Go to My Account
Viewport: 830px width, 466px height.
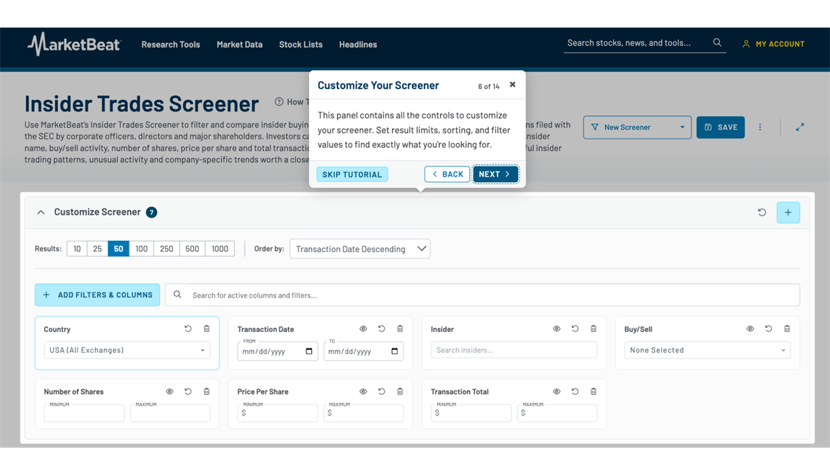(773, 44)
